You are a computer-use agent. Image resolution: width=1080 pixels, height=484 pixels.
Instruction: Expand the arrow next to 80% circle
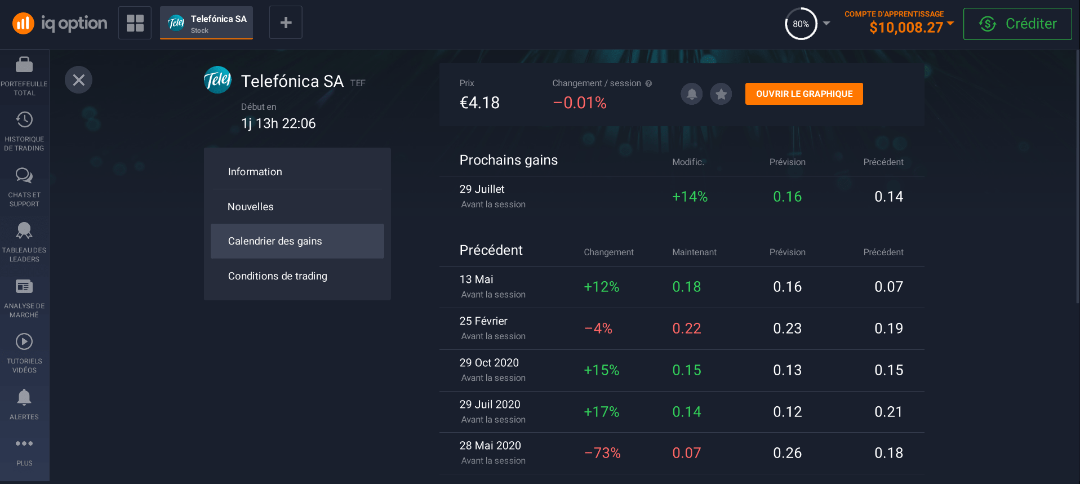(826, 24)
